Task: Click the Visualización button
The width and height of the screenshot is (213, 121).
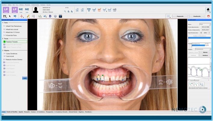Action: (x=197, y=16)
